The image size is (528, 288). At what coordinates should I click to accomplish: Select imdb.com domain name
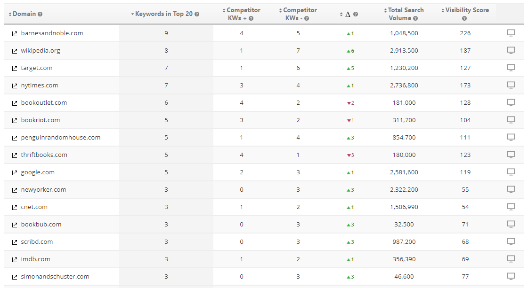pyautogui.click(x=35, y=259)
